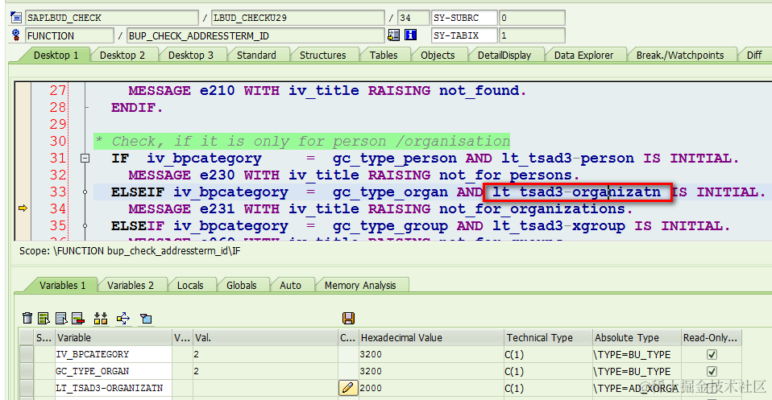This screenshot has height=400, width=772.
Task: Click the Variable column header
Action: tap(114, 337)
